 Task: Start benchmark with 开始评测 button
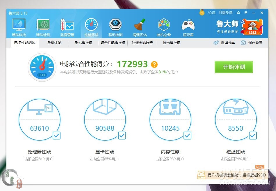click(234, 67)
